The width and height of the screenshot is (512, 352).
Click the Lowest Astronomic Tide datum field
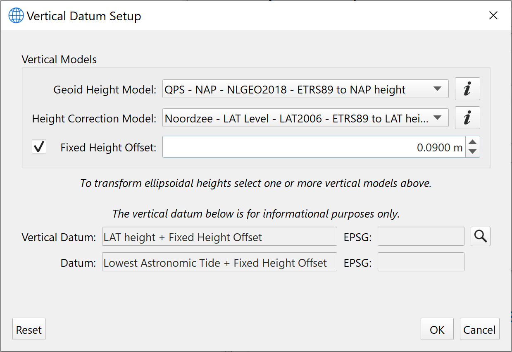[x=219, y=262]
